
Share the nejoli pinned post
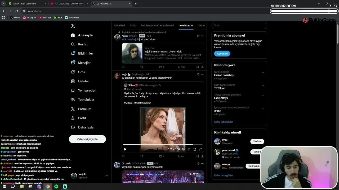(202, 67)
